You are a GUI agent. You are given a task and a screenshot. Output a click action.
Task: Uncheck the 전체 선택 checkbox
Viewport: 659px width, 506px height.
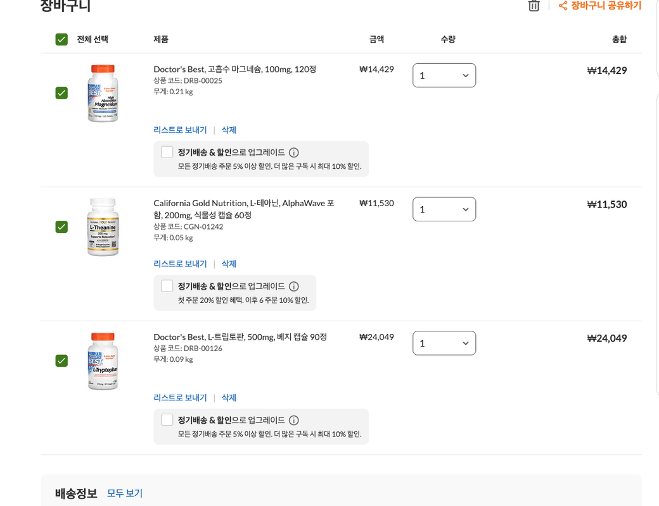(x=62, y=39)
